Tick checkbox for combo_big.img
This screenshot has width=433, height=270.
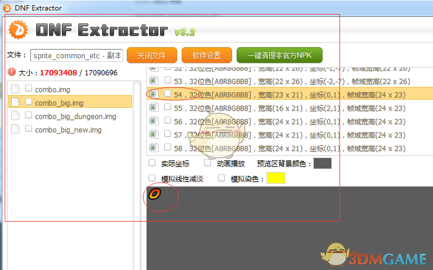pos(29,101)
